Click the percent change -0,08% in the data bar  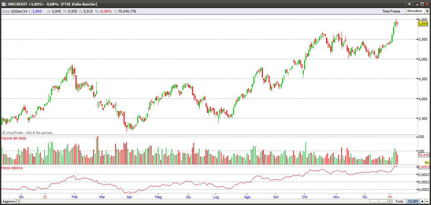click(104, 11)
